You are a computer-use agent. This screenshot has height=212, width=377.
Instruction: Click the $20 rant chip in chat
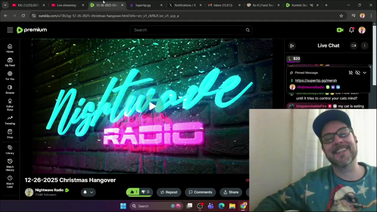(x=294, y=59)
